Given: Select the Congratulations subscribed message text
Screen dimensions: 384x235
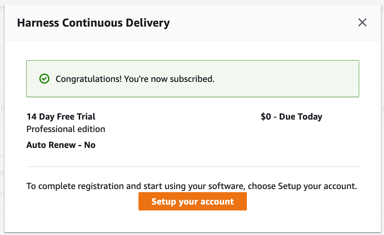Looking at the screenshot, I should [135, 79].
